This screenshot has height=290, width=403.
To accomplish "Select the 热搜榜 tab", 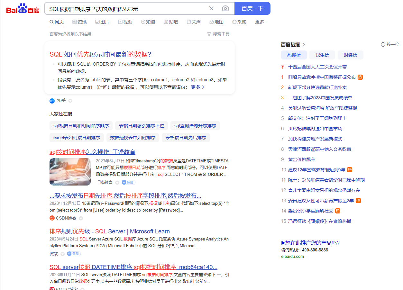I will pos(294,55).
